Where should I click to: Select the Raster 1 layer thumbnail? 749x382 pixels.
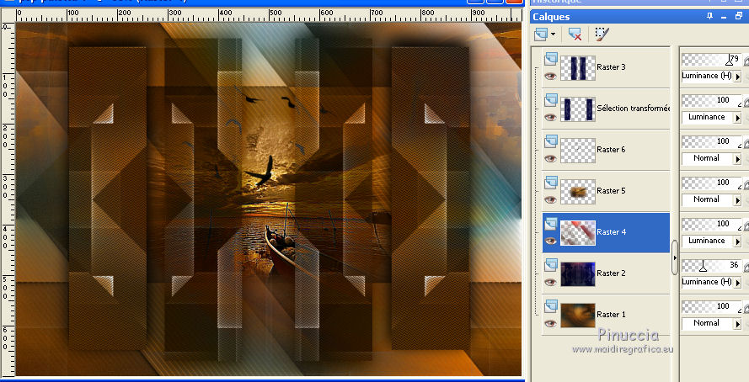(578, 316)
